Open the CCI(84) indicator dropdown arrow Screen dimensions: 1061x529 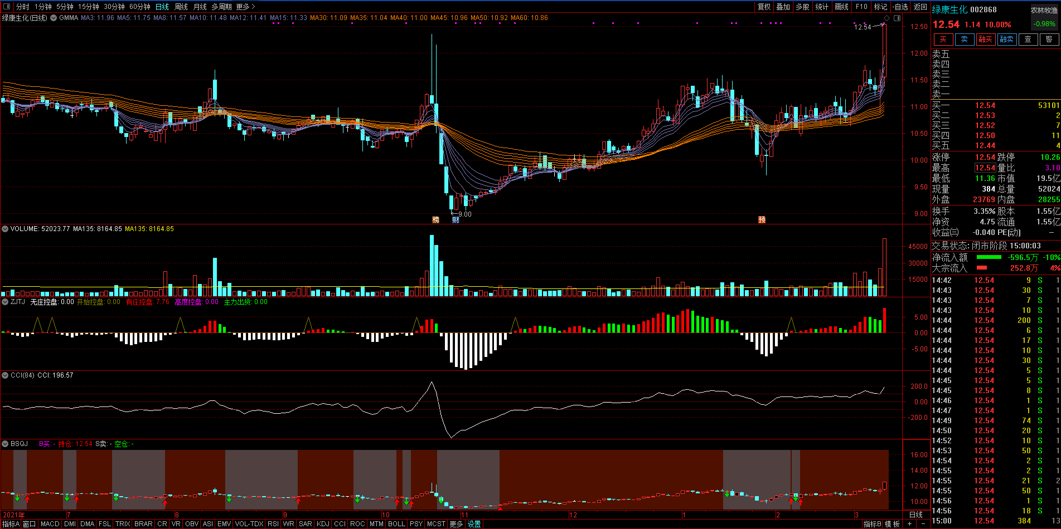pos(5,375)
